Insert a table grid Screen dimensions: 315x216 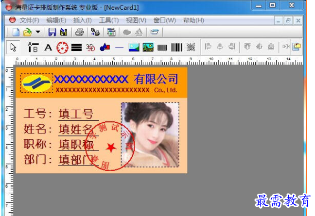pos(162,48)
